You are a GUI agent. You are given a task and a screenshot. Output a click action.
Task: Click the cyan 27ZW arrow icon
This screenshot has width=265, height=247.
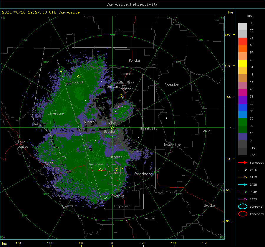[x=243, y=185]
